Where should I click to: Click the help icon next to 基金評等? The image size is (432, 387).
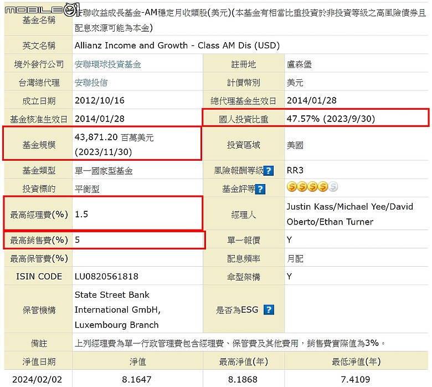pyautogui.click(x=260, y=189)
